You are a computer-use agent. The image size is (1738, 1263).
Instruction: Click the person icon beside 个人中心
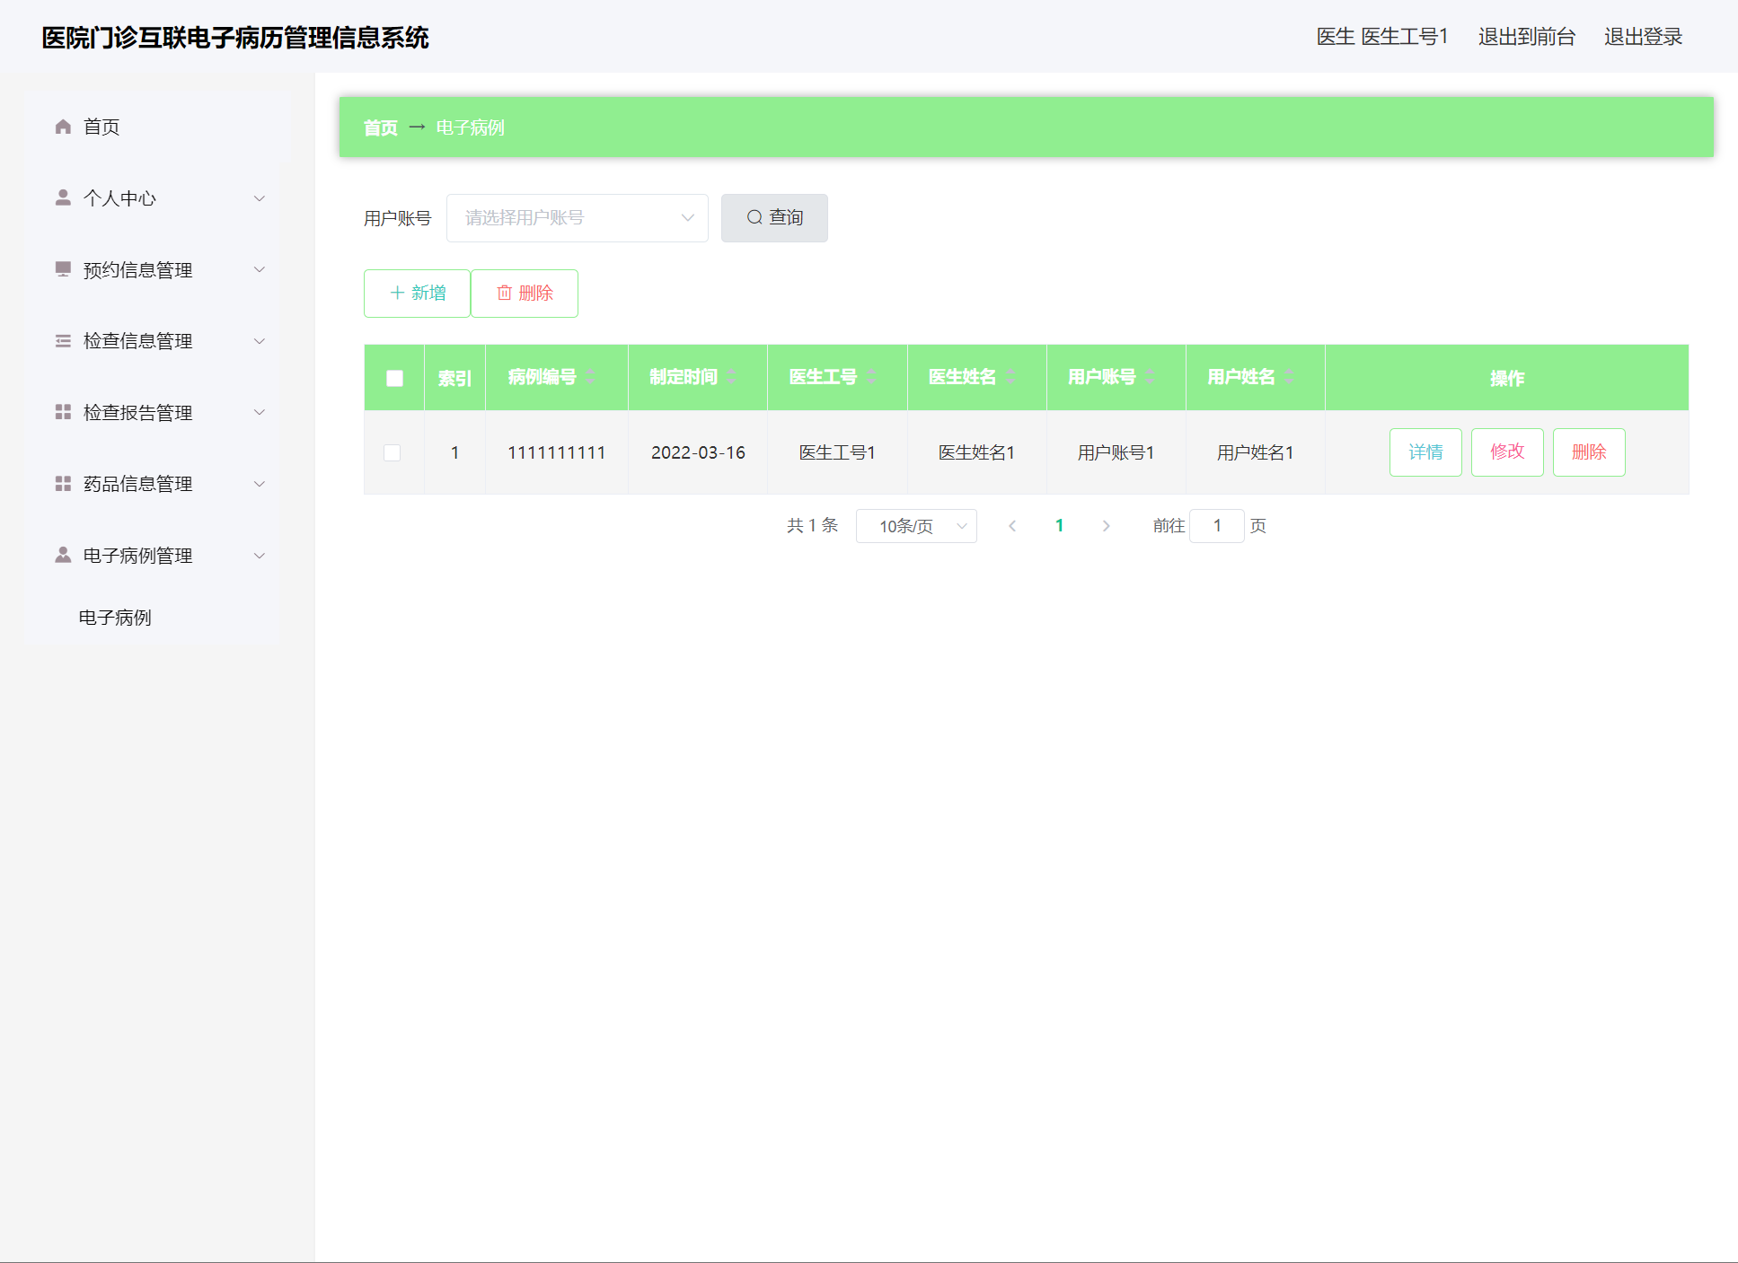pyautogui.click(x=63, y=197)
